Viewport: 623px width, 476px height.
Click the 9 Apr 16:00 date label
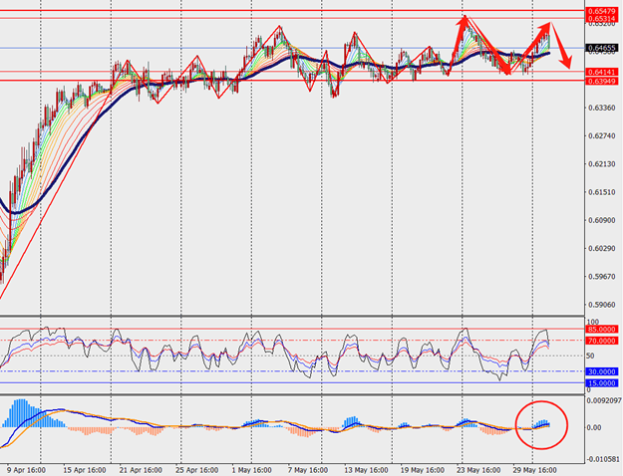tap(26, 468)
